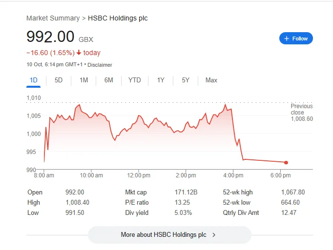Click the Market Summary breadcrumb

(x=53, y=18)
